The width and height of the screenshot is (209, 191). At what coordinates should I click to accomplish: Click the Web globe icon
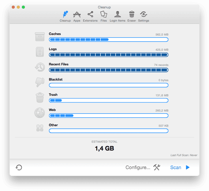pyautogui.click(x=40, y=113)
